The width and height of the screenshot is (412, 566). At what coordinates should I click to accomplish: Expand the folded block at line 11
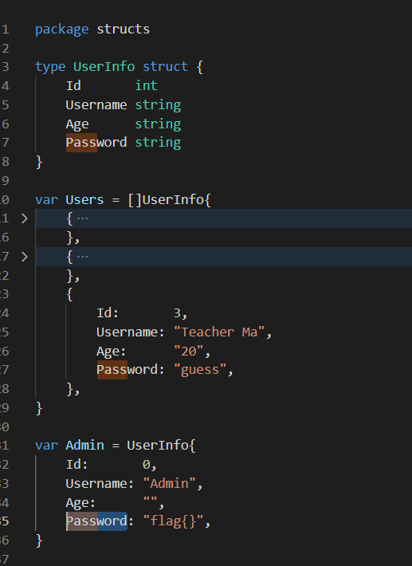25,218
